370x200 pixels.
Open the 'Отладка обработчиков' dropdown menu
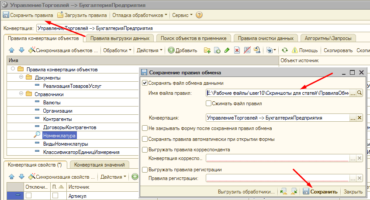[x=139, y=15]
